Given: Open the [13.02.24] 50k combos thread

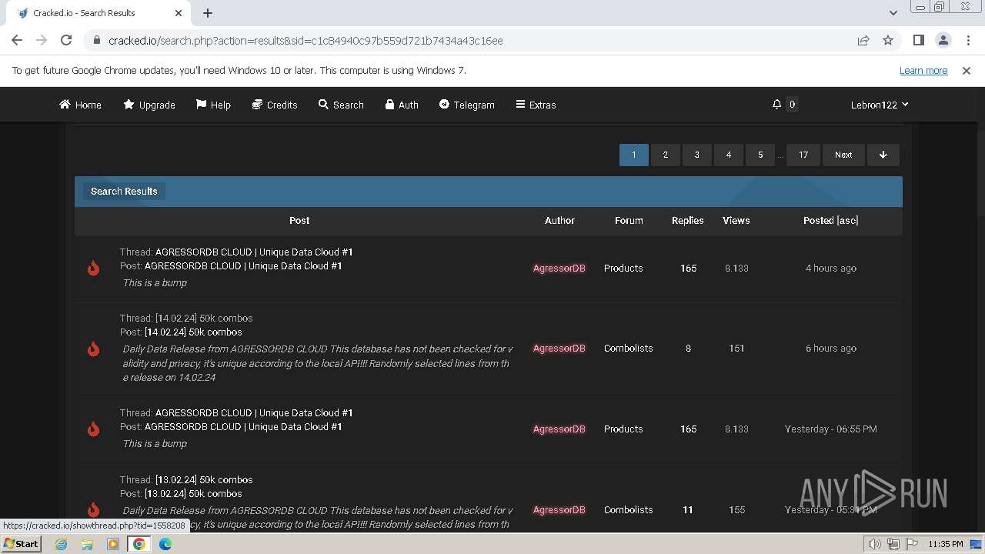Looking at the screenshot, I should point(204,479).
